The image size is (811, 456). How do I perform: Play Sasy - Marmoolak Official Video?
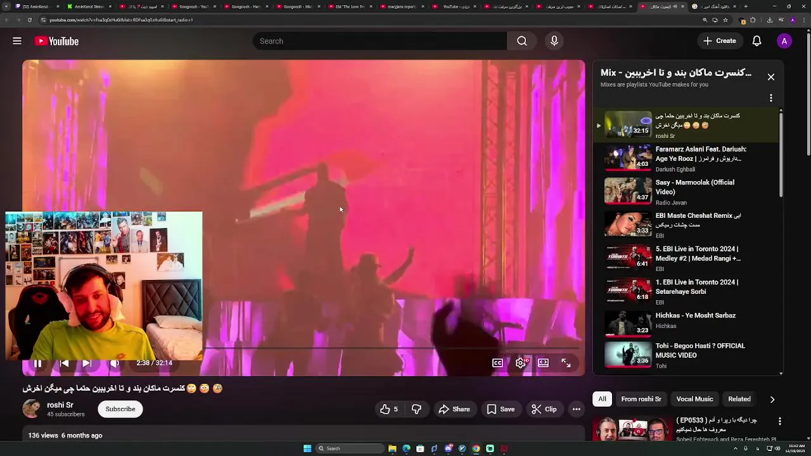[687, 192]
